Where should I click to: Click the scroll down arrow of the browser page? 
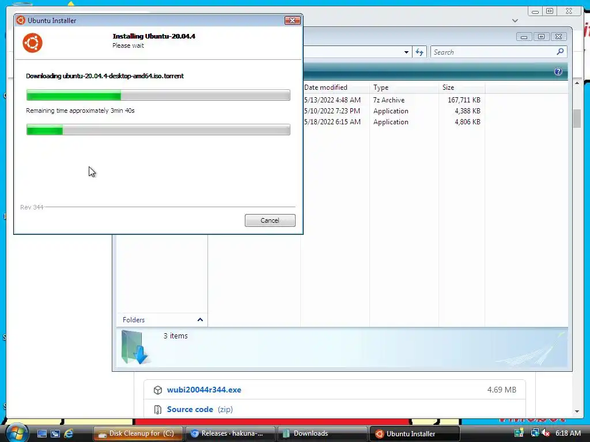577,411
